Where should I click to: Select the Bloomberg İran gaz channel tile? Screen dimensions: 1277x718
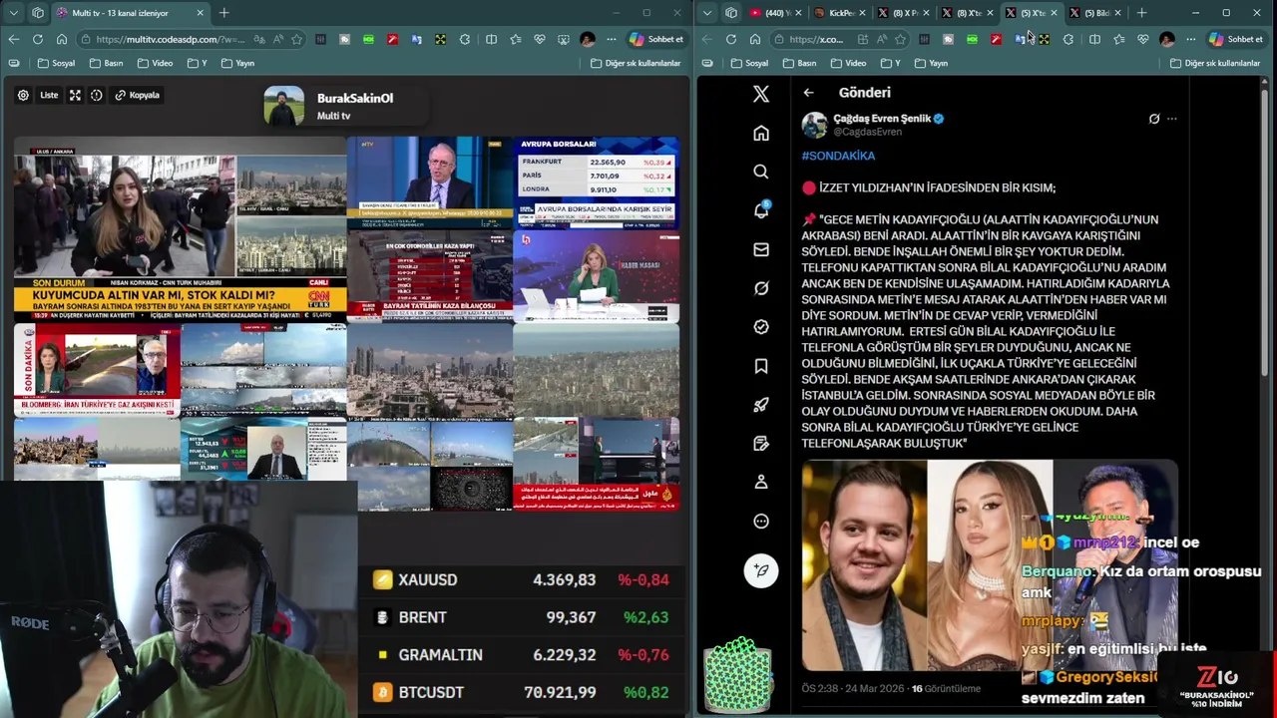(97, 369)
